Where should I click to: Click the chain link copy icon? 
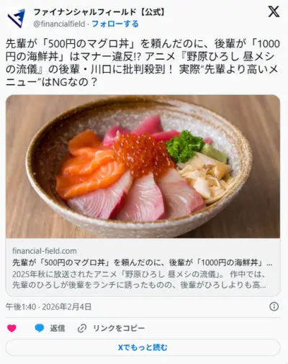point(82,328)
